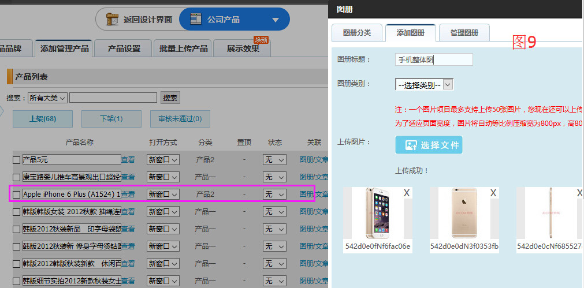Click the picture icon on upload button
584x288 pixels.
pos(411,145)
